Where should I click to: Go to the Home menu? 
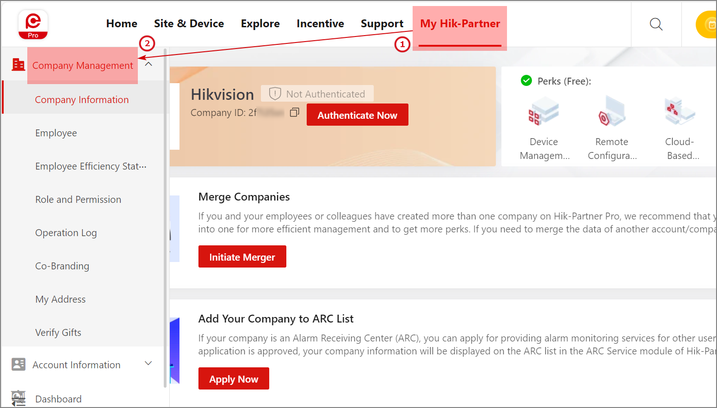[122, 24]
